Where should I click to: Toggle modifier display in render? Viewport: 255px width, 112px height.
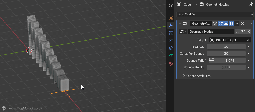(231, 23)
